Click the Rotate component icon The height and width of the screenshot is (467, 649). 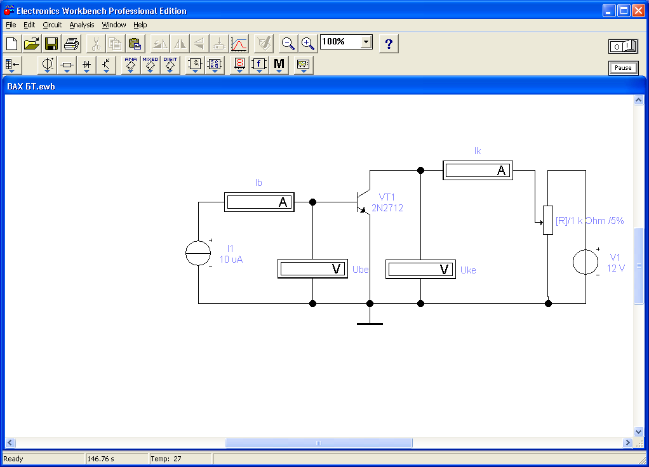(160, 44)
